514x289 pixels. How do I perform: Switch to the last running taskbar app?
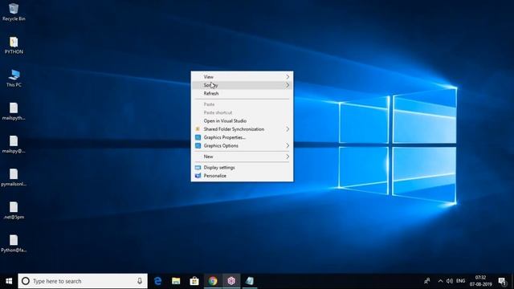[x=250, y=281]
